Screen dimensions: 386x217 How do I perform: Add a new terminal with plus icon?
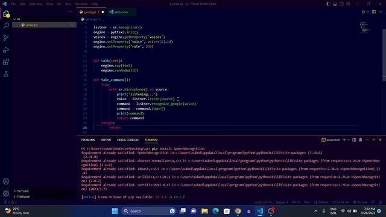click(344, 140)
